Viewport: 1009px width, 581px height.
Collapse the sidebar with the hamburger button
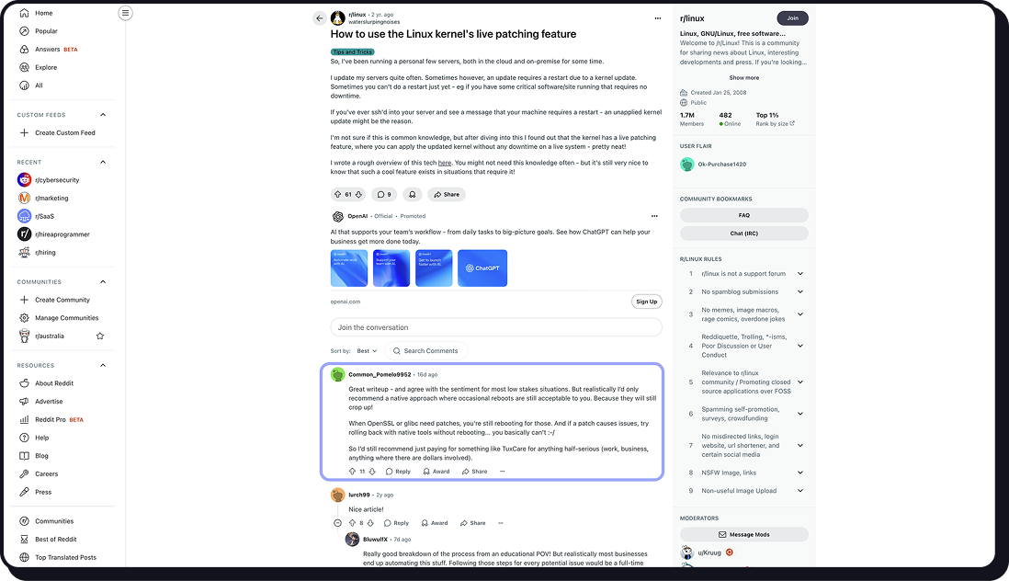point(126,13)
